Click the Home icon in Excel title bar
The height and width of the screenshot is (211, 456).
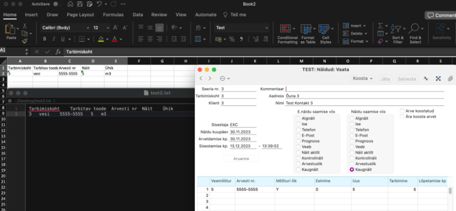click(x=70, y=4)
